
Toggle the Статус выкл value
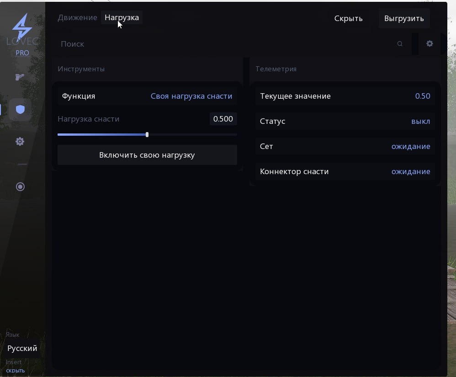tap(420, 122)
